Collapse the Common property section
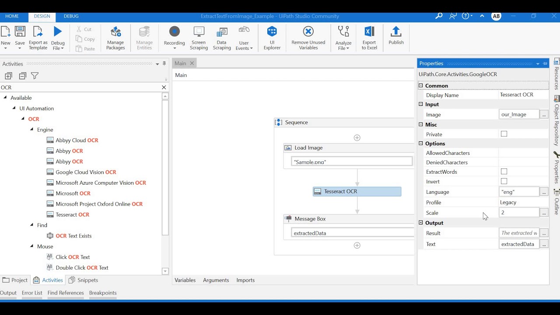 click(x=421, y=86)
